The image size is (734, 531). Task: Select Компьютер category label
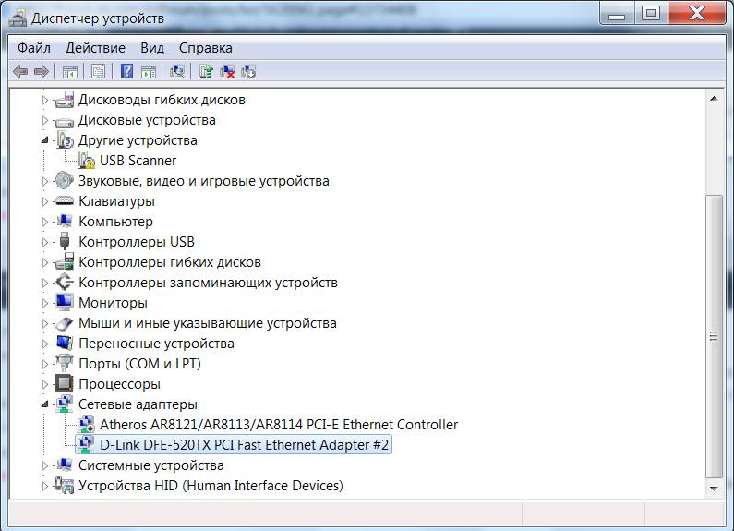pyautogui.click(x=115, y=222)
